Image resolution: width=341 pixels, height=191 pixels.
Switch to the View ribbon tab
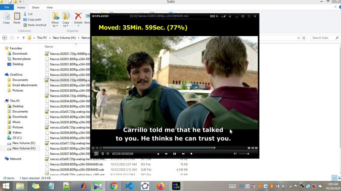(50, 7)
